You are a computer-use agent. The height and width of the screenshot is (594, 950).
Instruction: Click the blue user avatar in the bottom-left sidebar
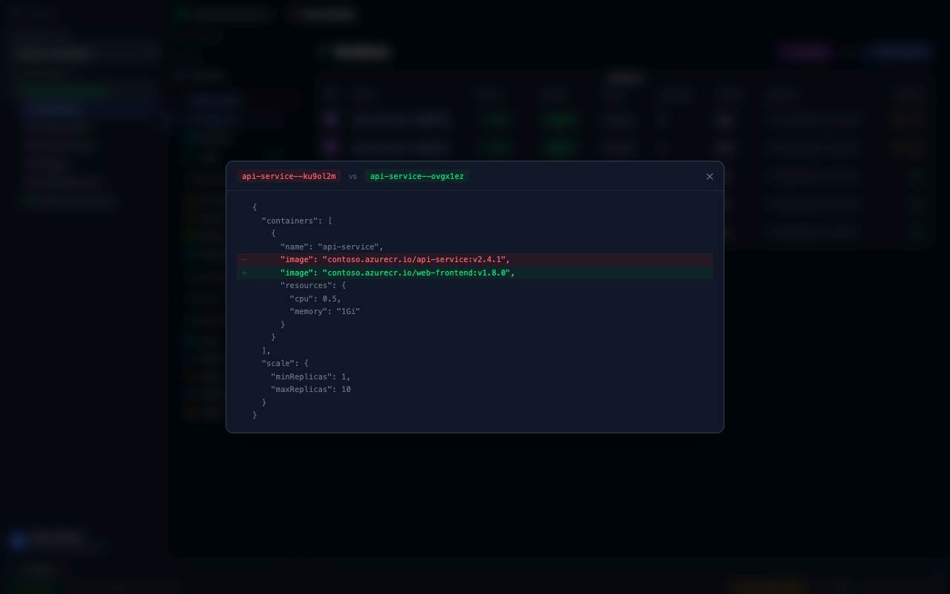pos(18,540)
